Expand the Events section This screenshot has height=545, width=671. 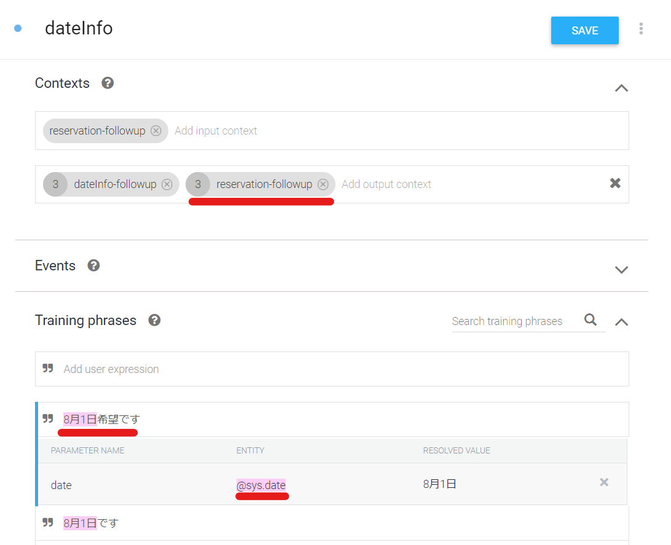coord(621,270)
